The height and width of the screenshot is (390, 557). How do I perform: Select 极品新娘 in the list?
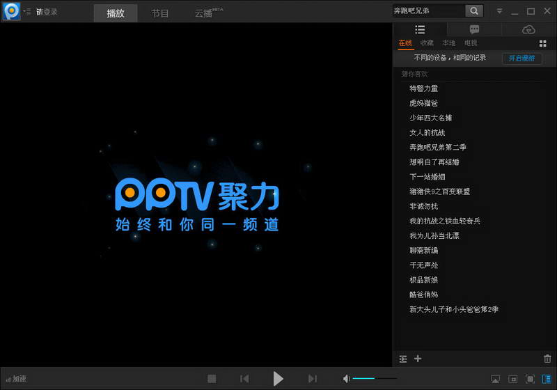(x=424, y=280)
